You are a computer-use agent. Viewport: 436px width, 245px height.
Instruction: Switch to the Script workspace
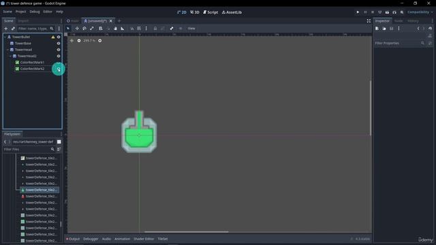[211, 12]
